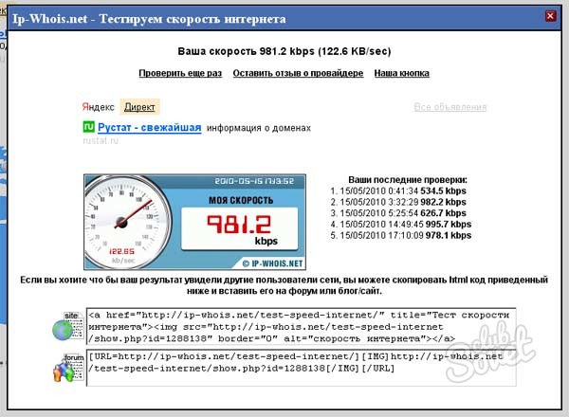Click the 'Если вы хотите что бы ваш результат' instruction text
Viewport: 569px width, 417px height.
click(x=284, y=285)
